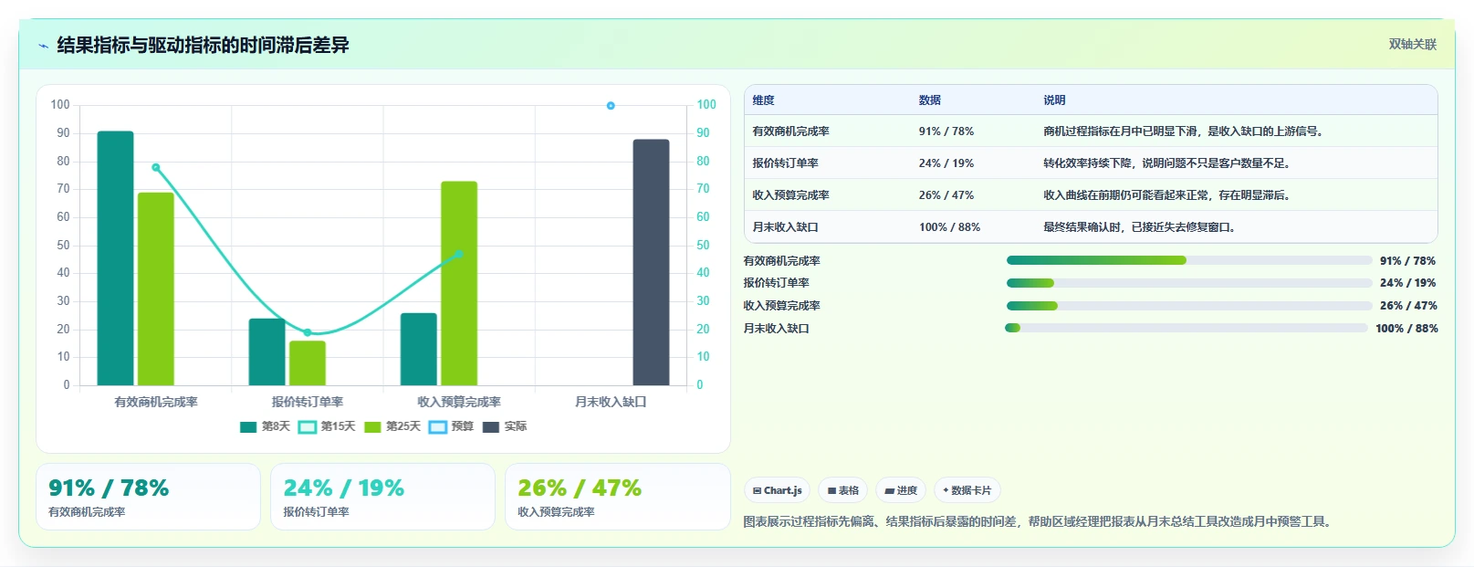Viewport: 1474px width, 567px height.
Task: Click the green 有效商机完成率 bar in chart
Action: pos(155,289)
